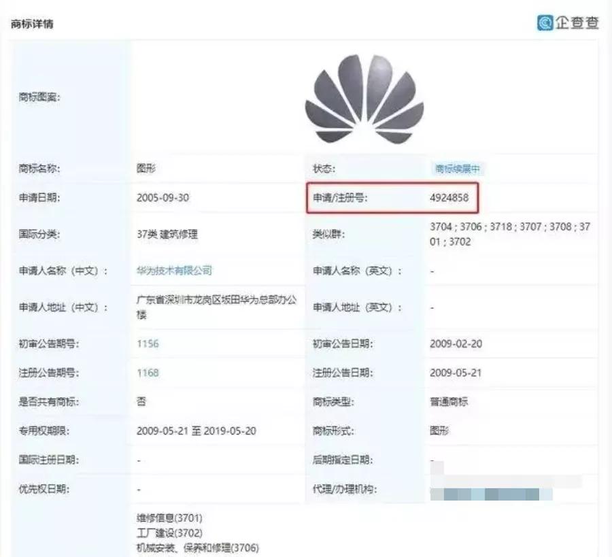This screenshot has height=557, width=612.
Task: Click the 维修信息(3701) service item
Action: pyautogui.click(x=169, y=518)
